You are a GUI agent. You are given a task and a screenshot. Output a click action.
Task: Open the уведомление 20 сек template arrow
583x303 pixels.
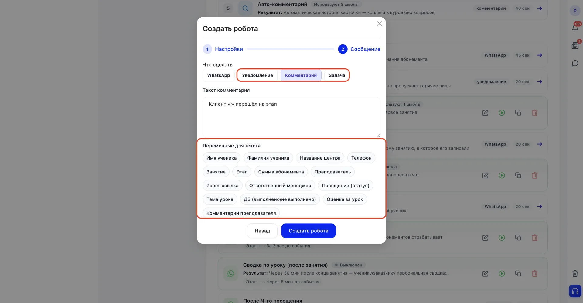tap(540, 82)
